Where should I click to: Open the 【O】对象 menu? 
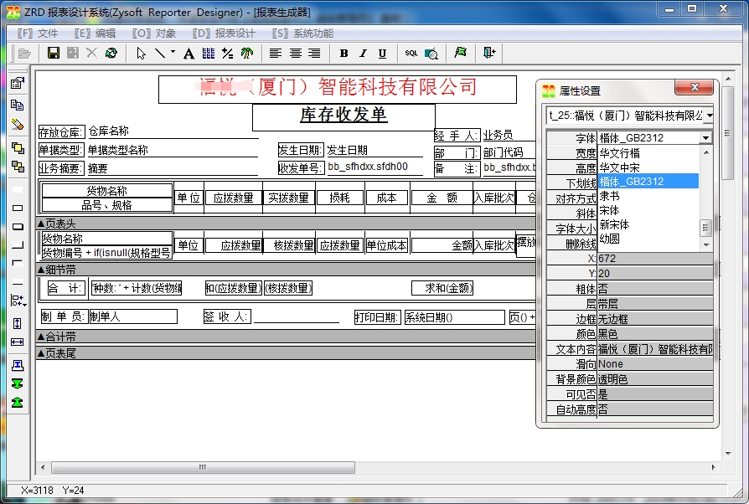(x=154, y=33)
